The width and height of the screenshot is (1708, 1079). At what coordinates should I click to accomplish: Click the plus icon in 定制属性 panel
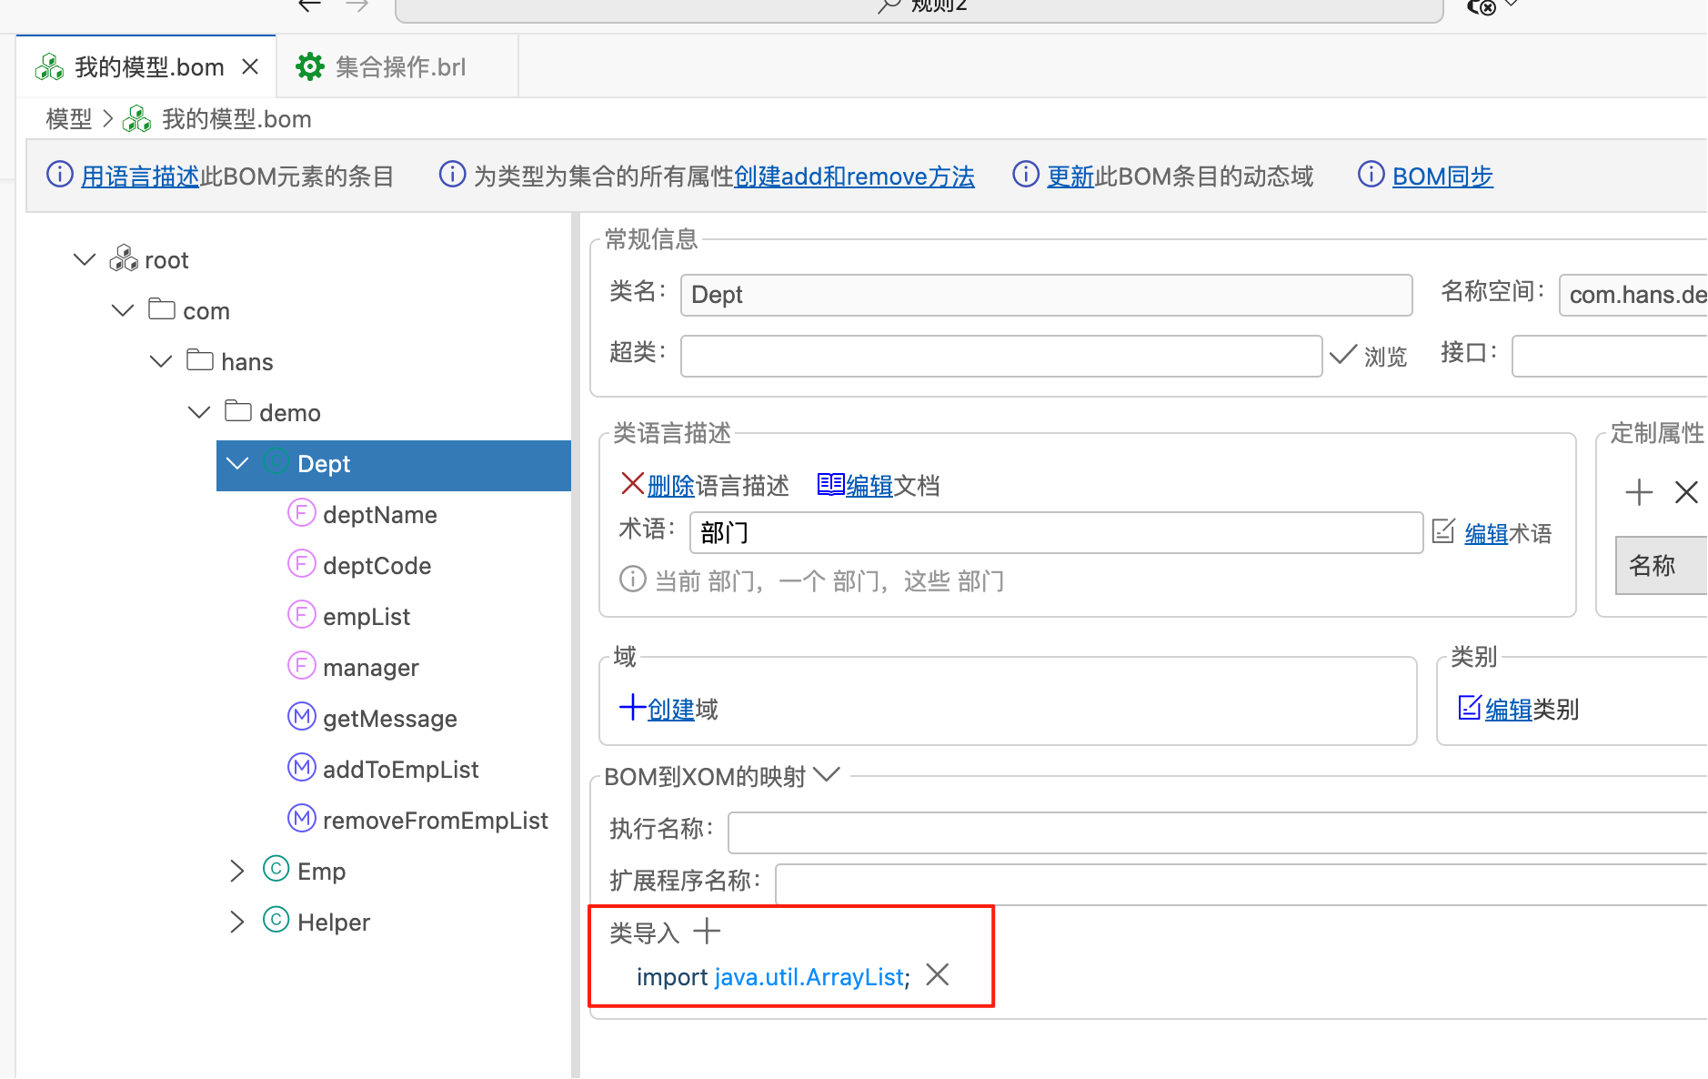(1639, 492)
